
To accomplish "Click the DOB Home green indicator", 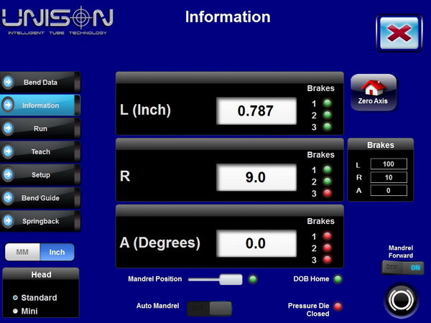I will coord(338,278).
